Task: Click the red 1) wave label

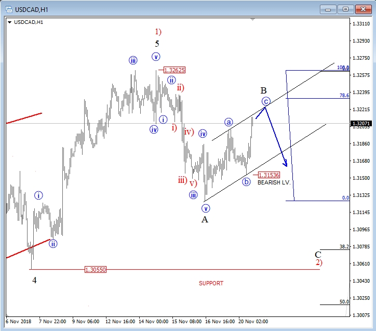Action: click(158, 31)
